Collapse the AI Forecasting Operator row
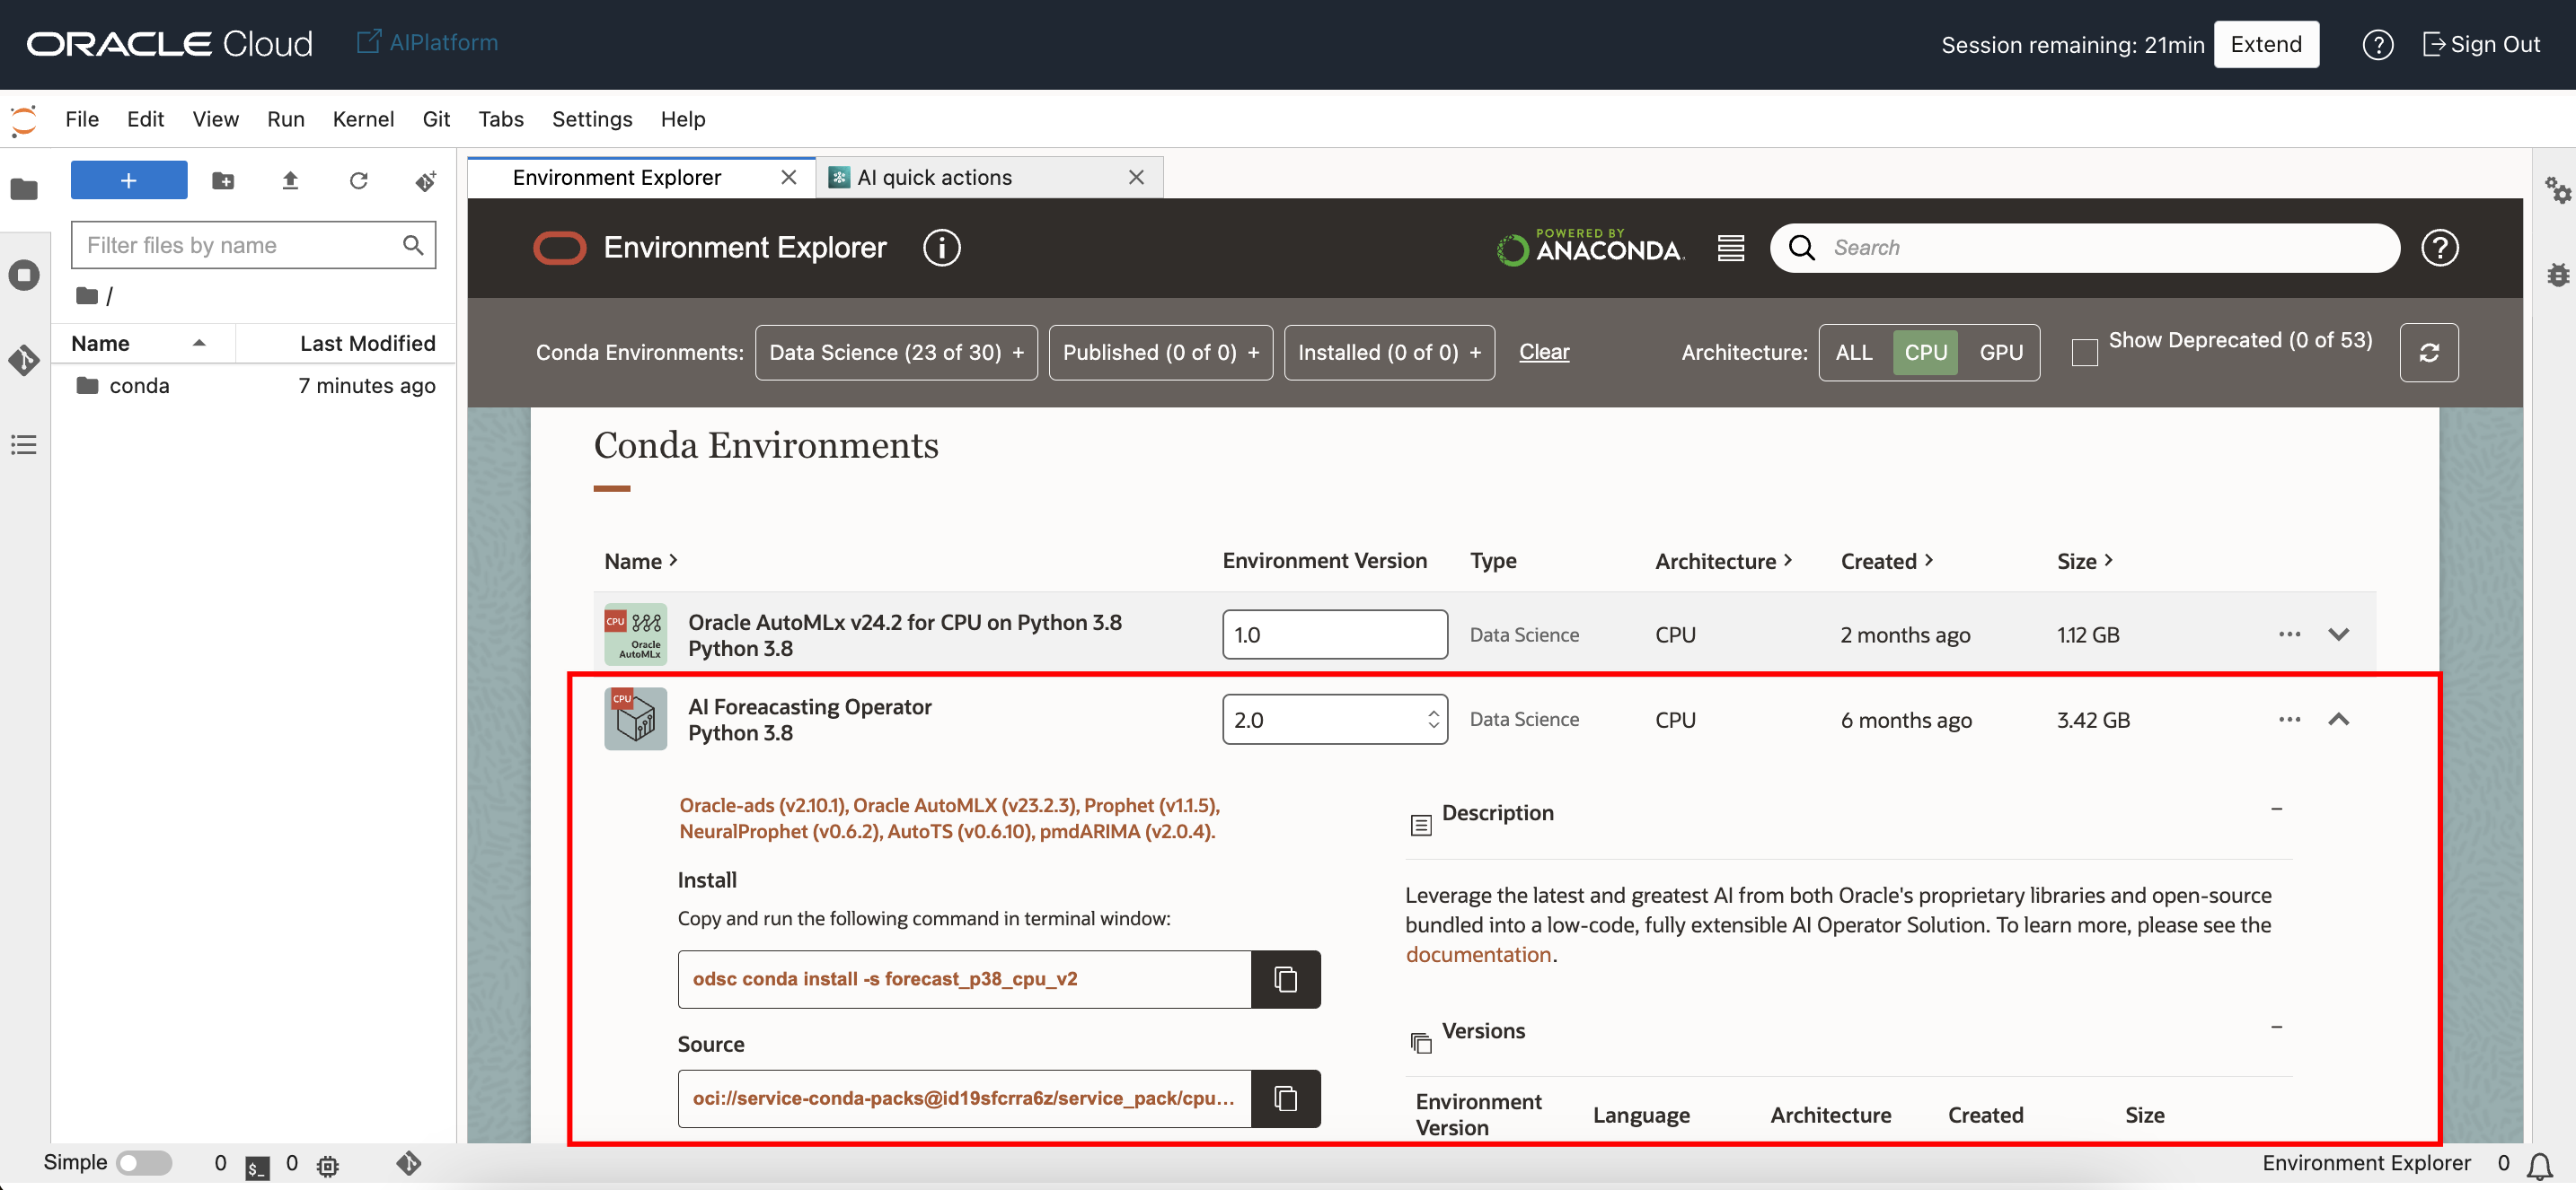 (2338, 720)
